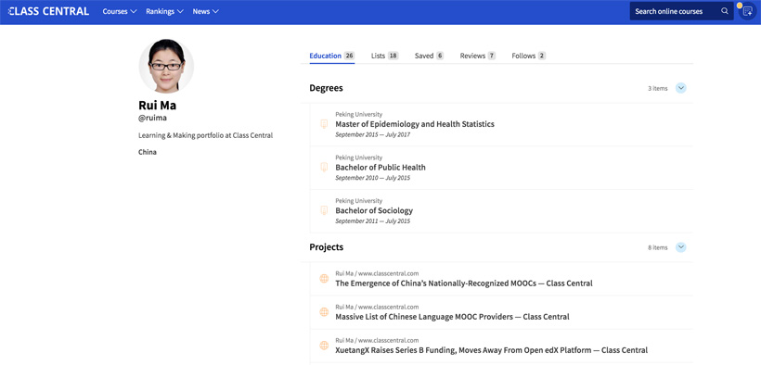Switch to the Education tab
This screenshot has height=365, width=761.
pos(332,56)
